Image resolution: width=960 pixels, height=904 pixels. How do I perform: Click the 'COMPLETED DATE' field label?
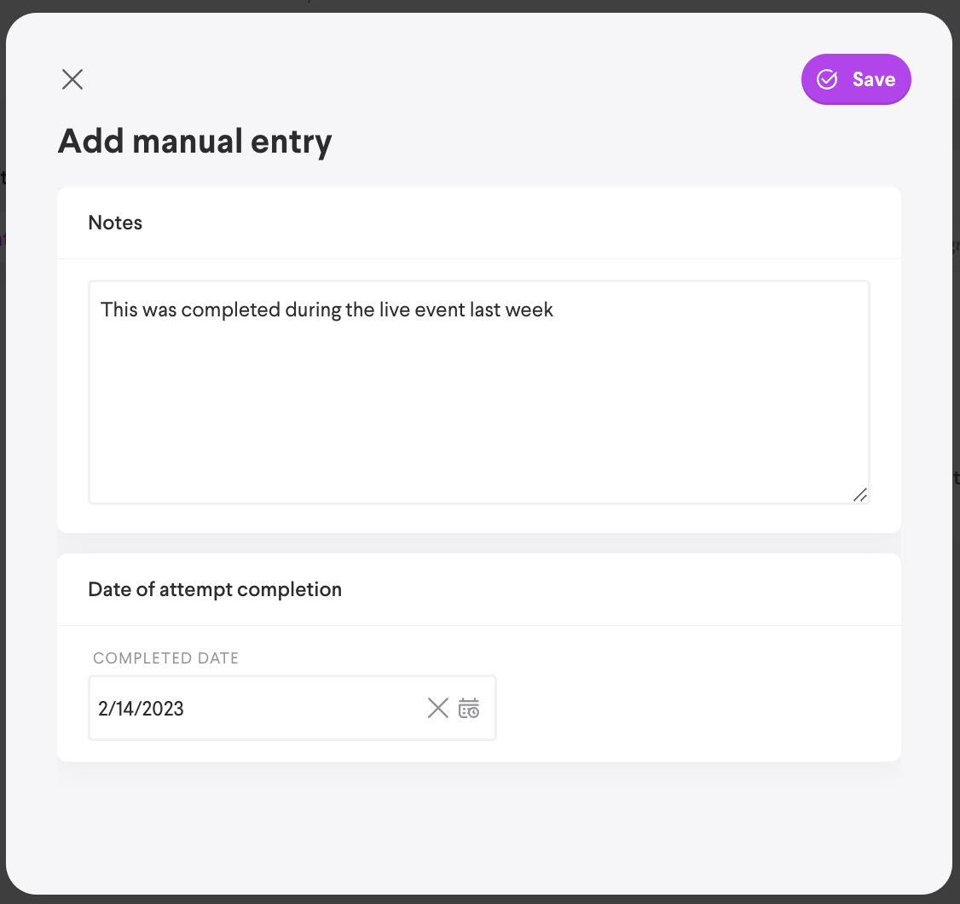click(165, 658)
